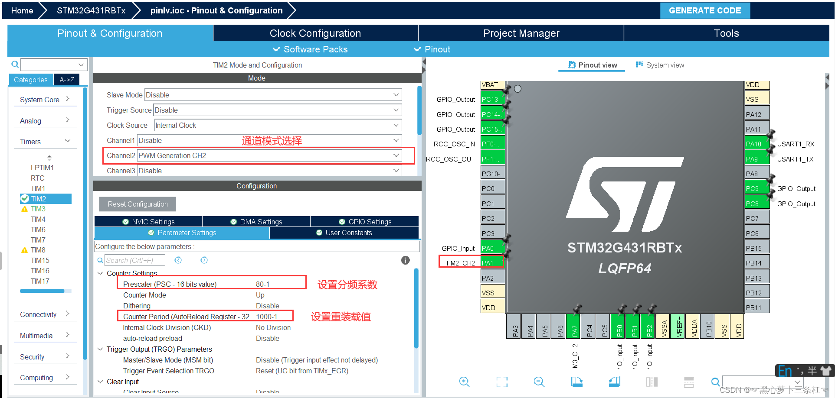Screen dimensions: 835x398
Task: Open the Trigger Source dropdown
Action: 277,110
